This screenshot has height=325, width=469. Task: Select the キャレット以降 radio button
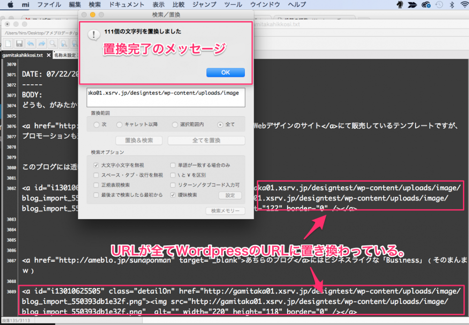119,125
